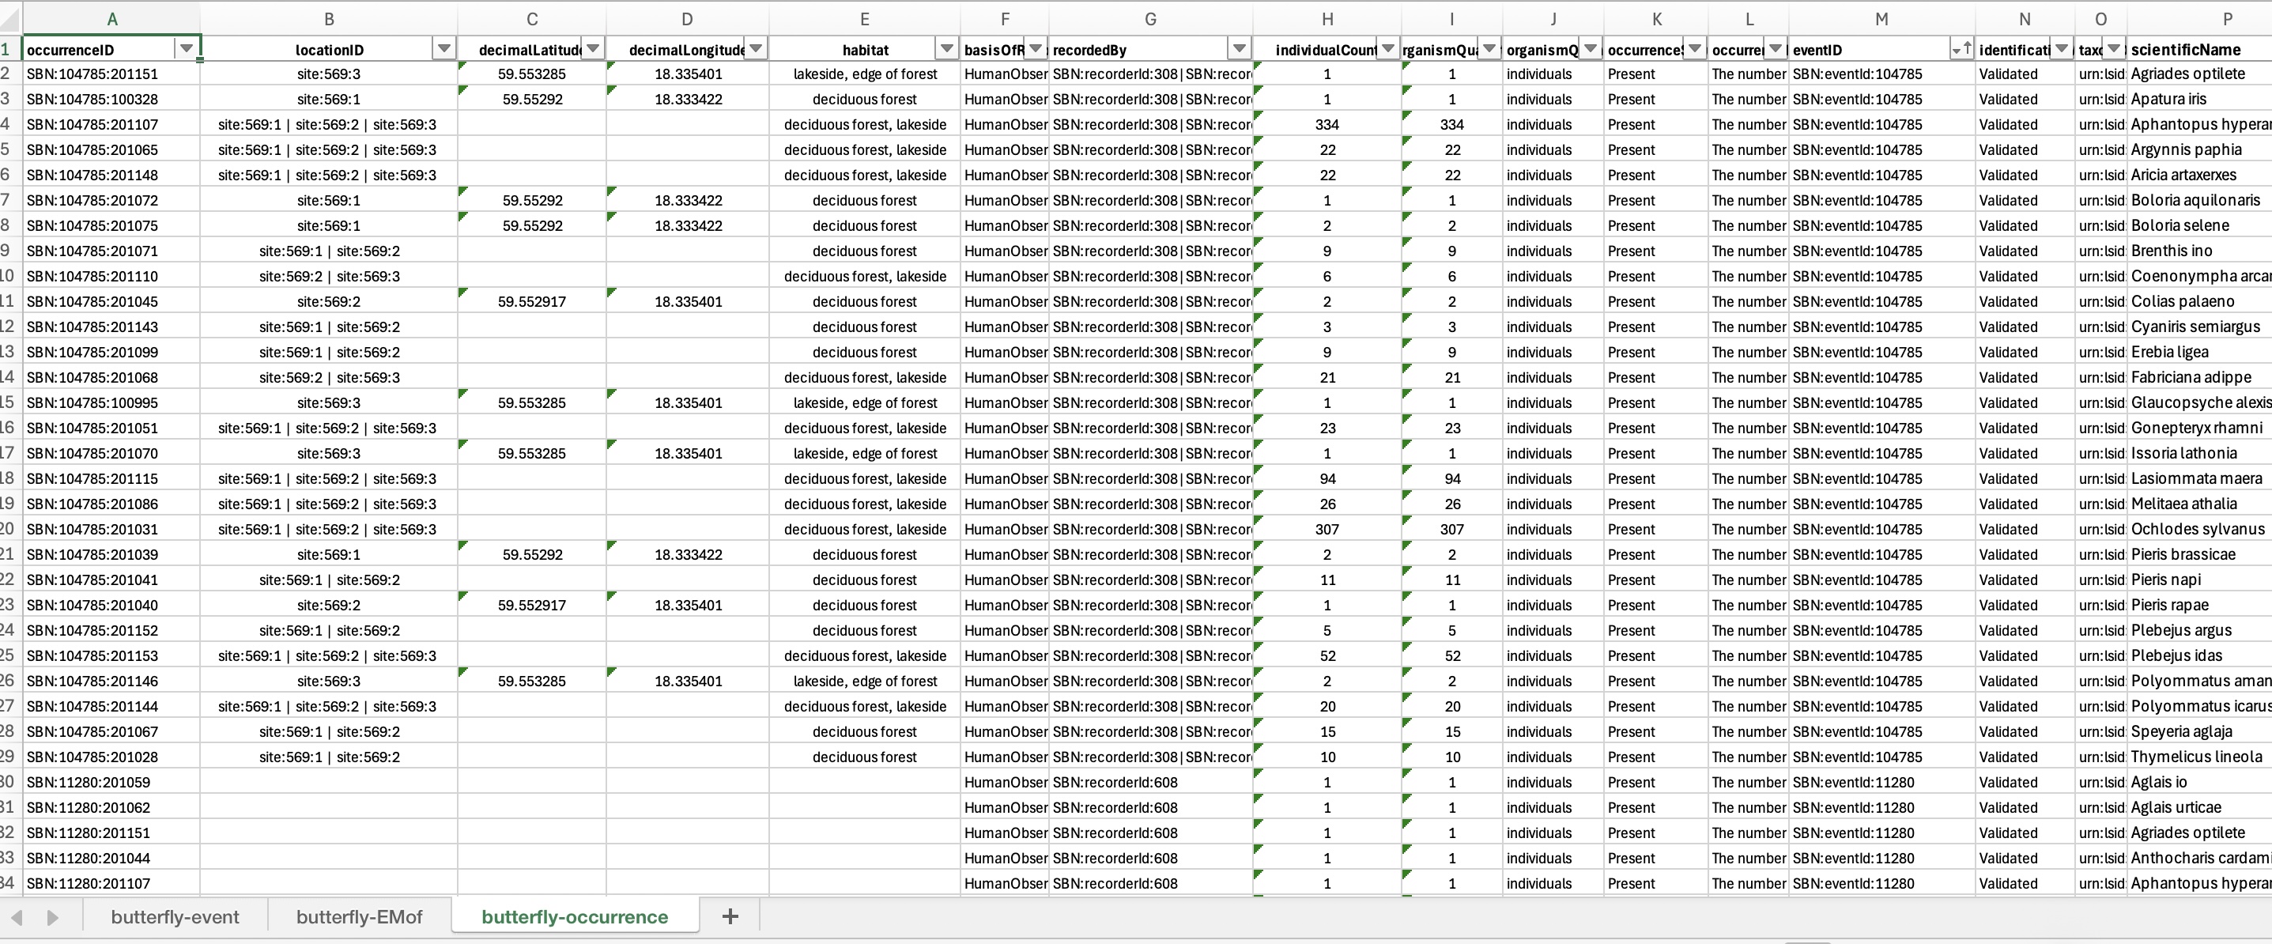Select row 15 by clicking its row number
The image size is (2272, 944).
pyautogui.click(x=9, y=402)
